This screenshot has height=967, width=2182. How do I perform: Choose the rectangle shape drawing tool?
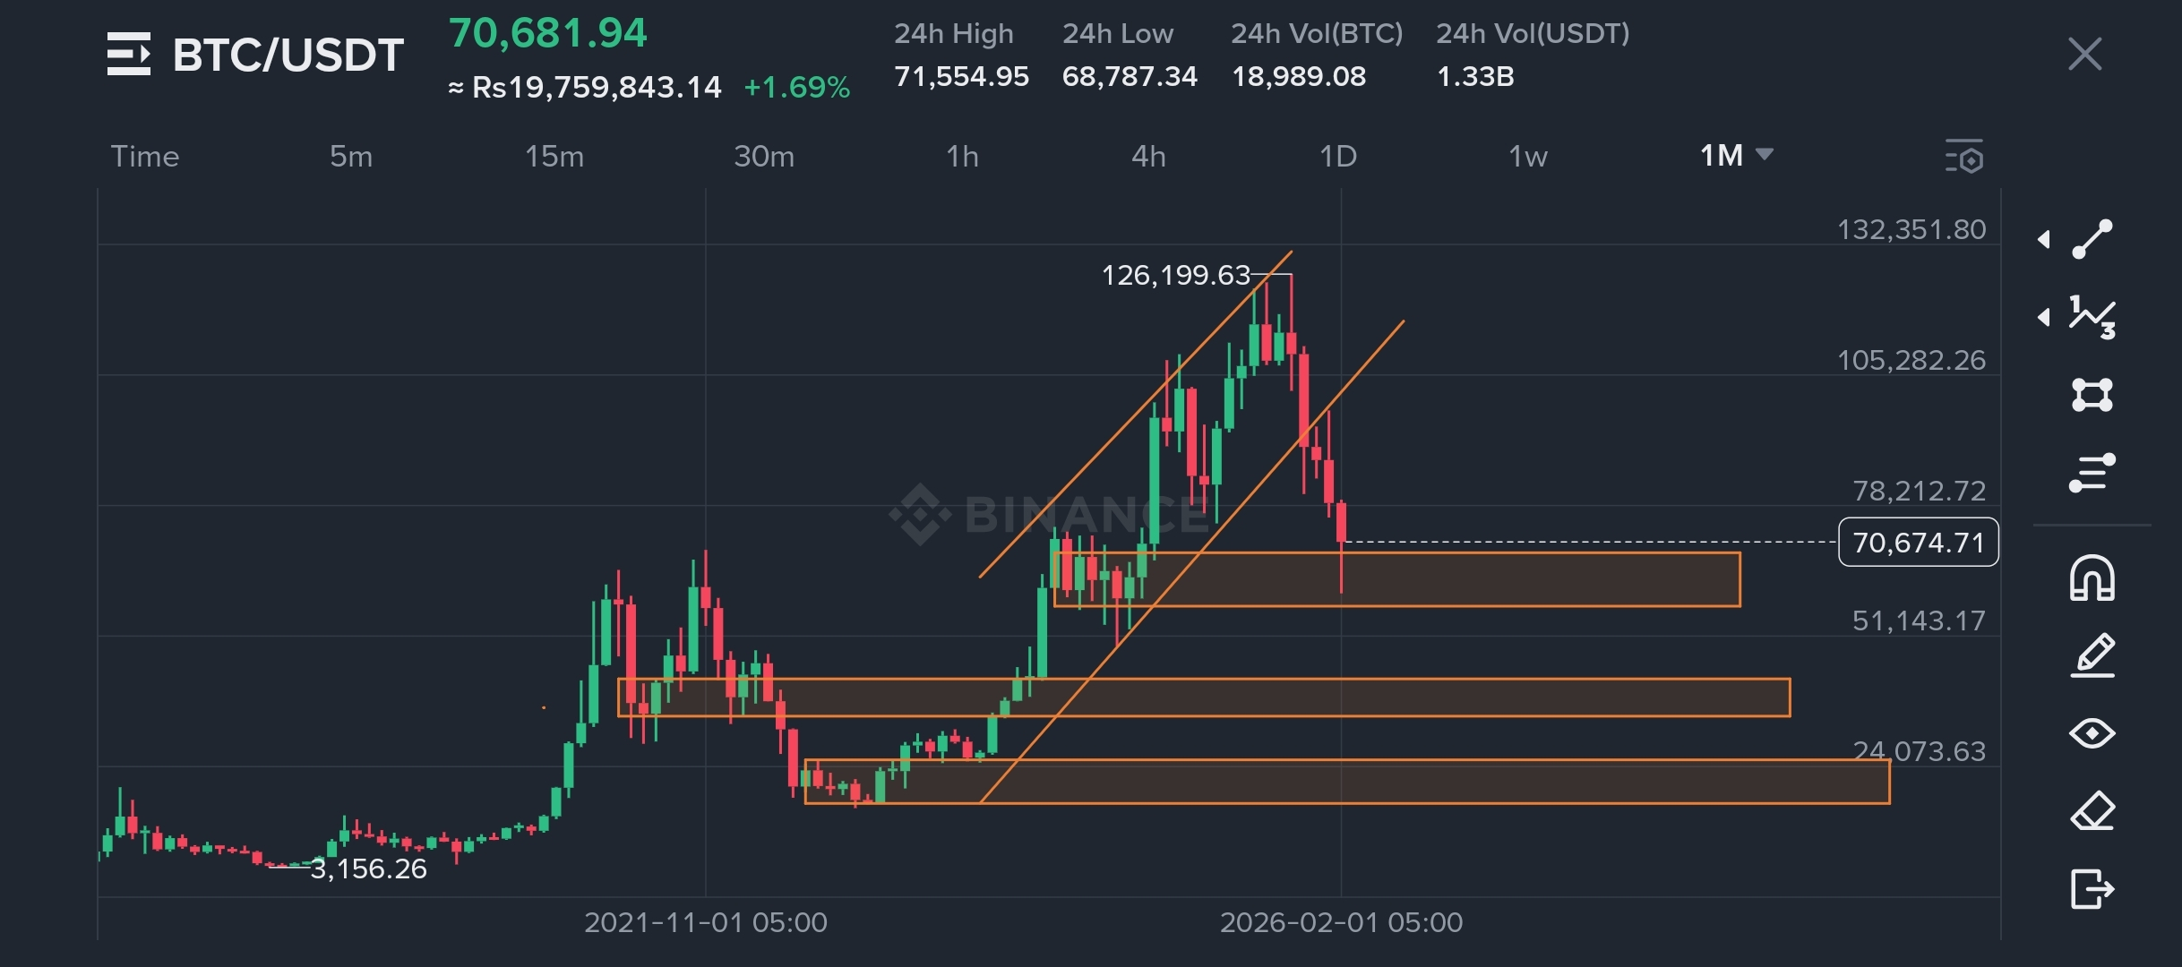point(2092,395)
